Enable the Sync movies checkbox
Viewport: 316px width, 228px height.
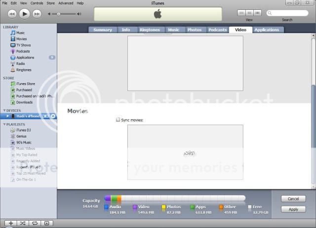tap(118, 120)
